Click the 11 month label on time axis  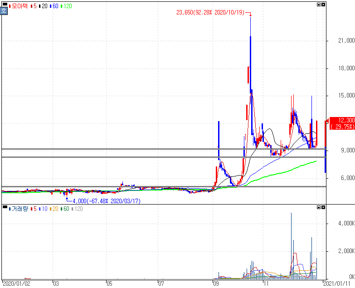tap(266, 284)
